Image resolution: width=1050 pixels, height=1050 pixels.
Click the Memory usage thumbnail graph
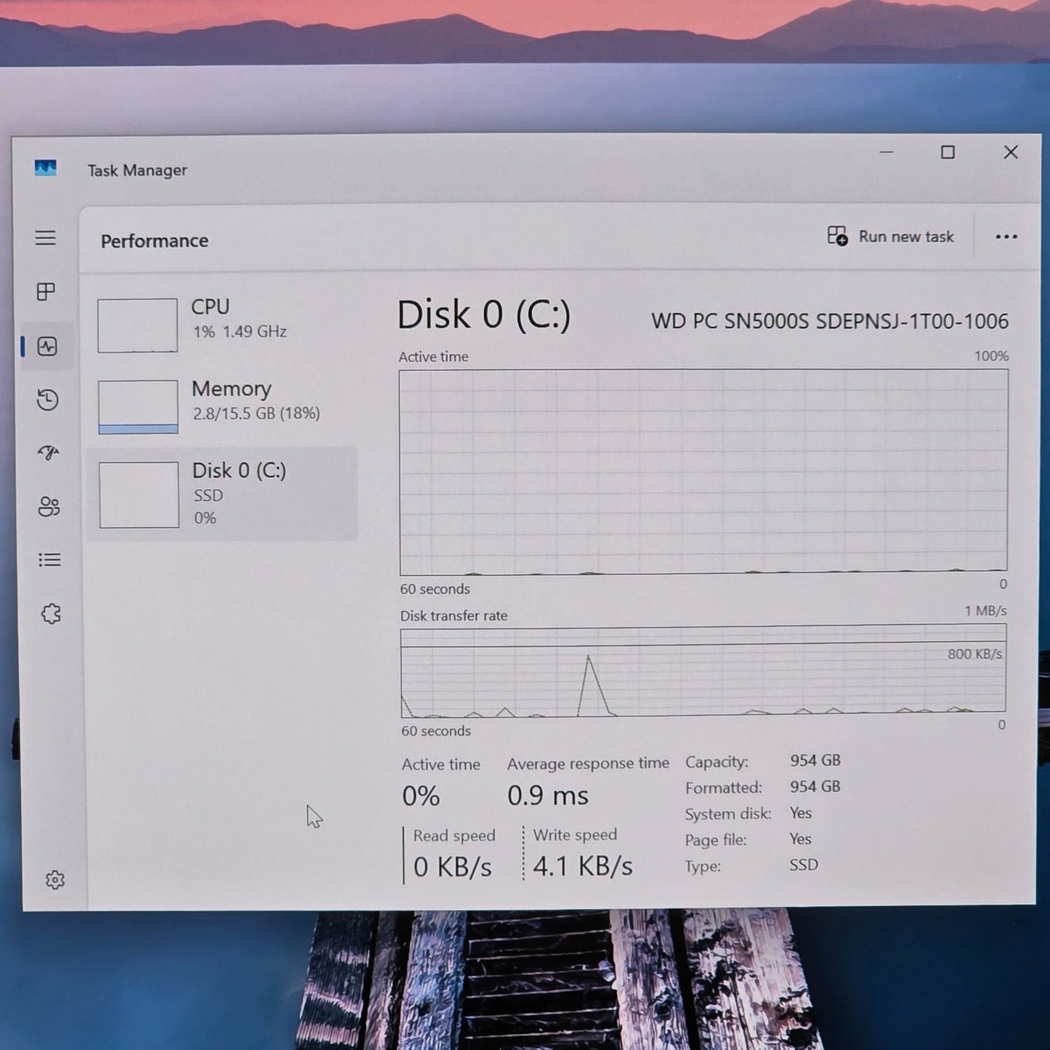point(138,407)
